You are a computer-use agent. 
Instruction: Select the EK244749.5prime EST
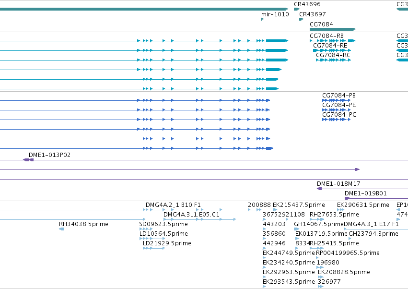(264, 258)
